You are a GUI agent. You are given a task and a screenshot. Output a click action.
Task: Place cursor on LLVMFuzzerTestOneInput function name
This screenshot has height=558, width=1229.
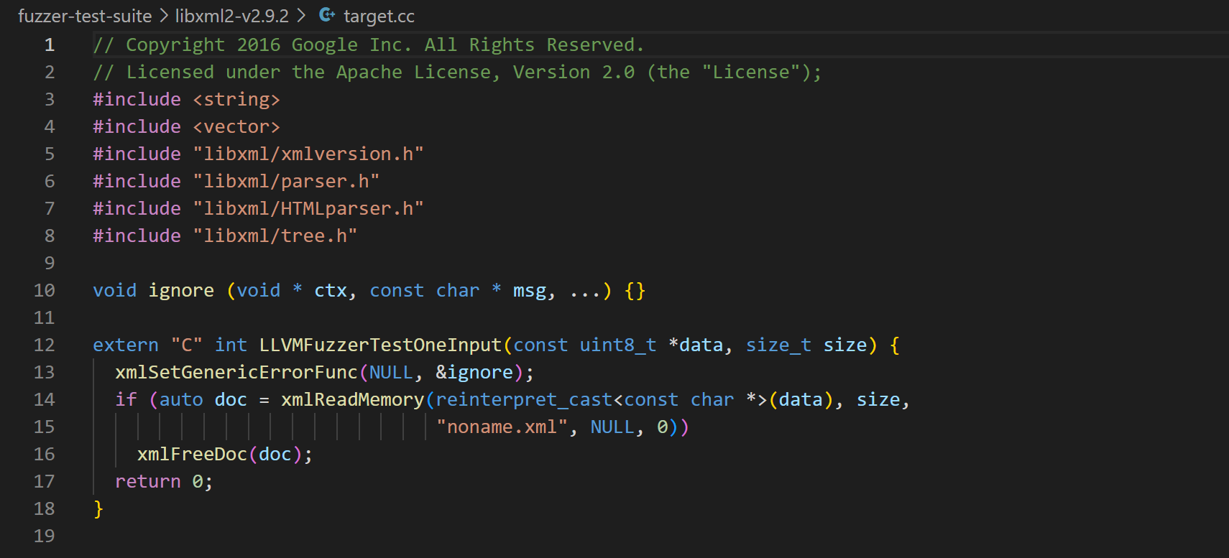380,345
